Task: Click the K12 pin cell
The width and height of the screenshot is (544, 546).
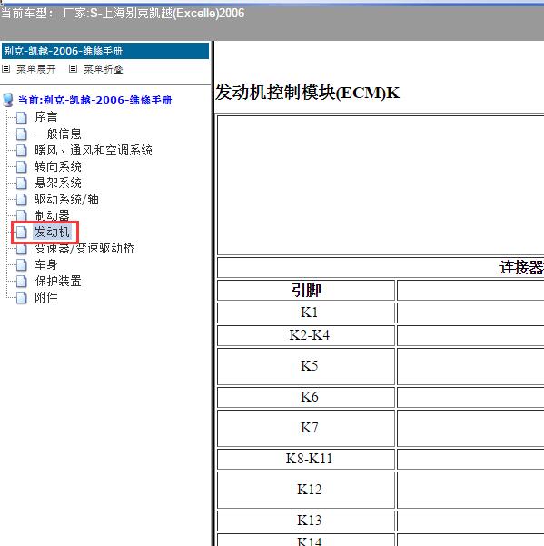Action: (x=306, y=490)
